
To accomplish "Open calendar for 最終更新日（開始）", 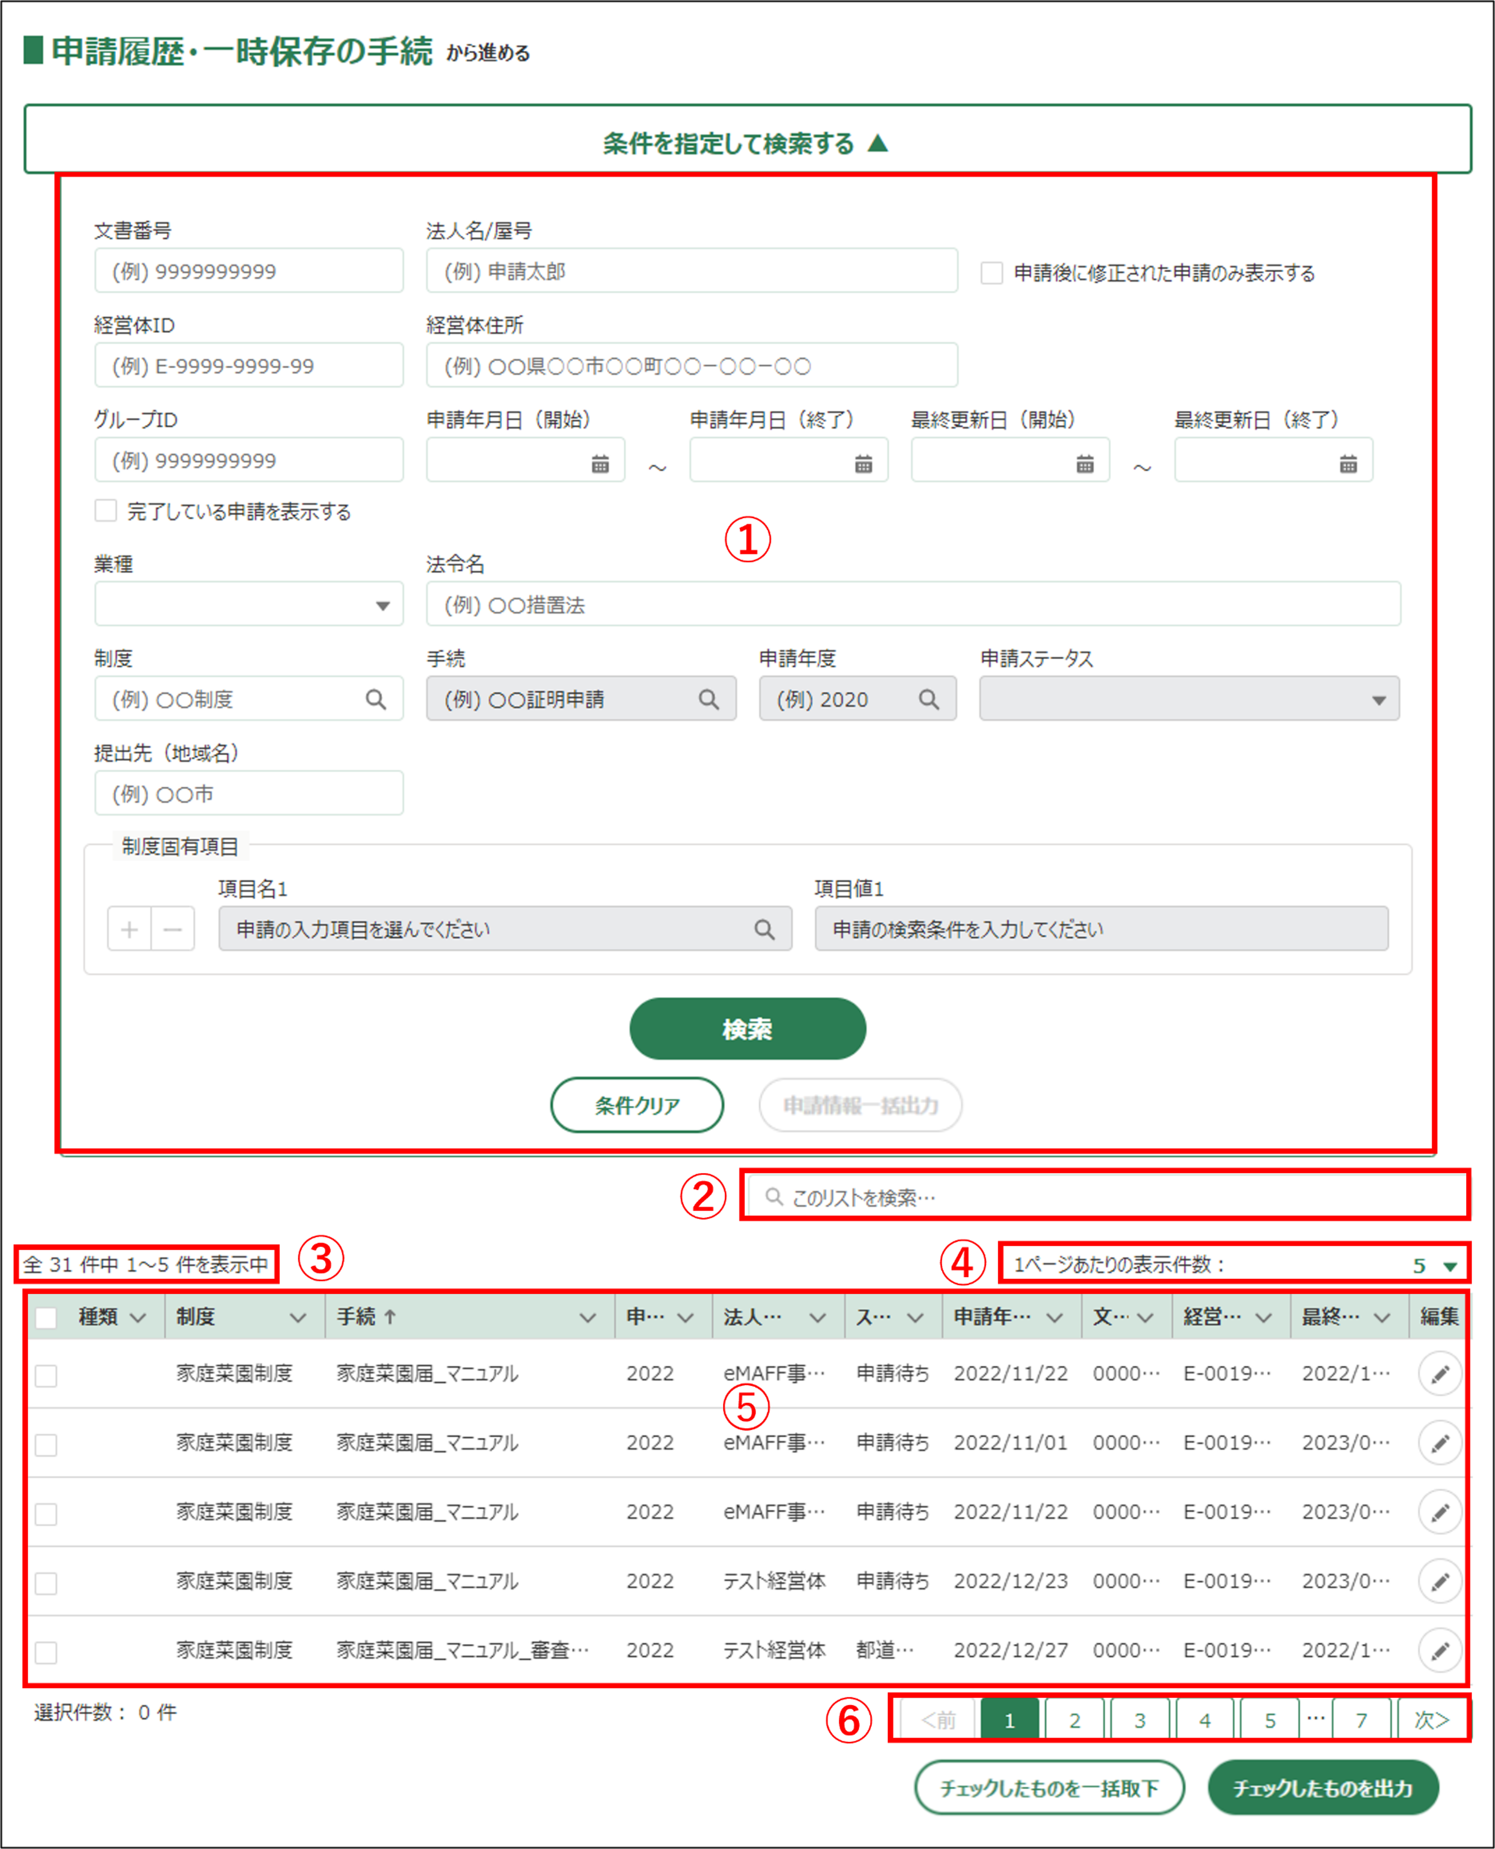I will click(1084, 464).
